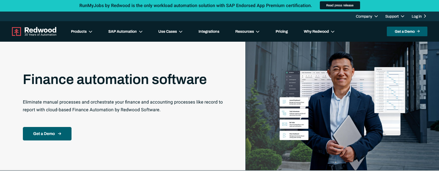Click the Log in link
The width and height of the screenshot is (439, 177).
pos(416,16)
